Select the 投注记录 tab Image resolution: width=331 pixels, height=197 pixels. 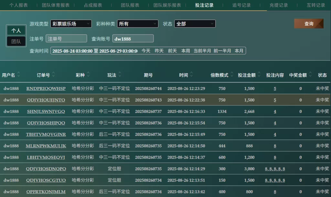204,5
